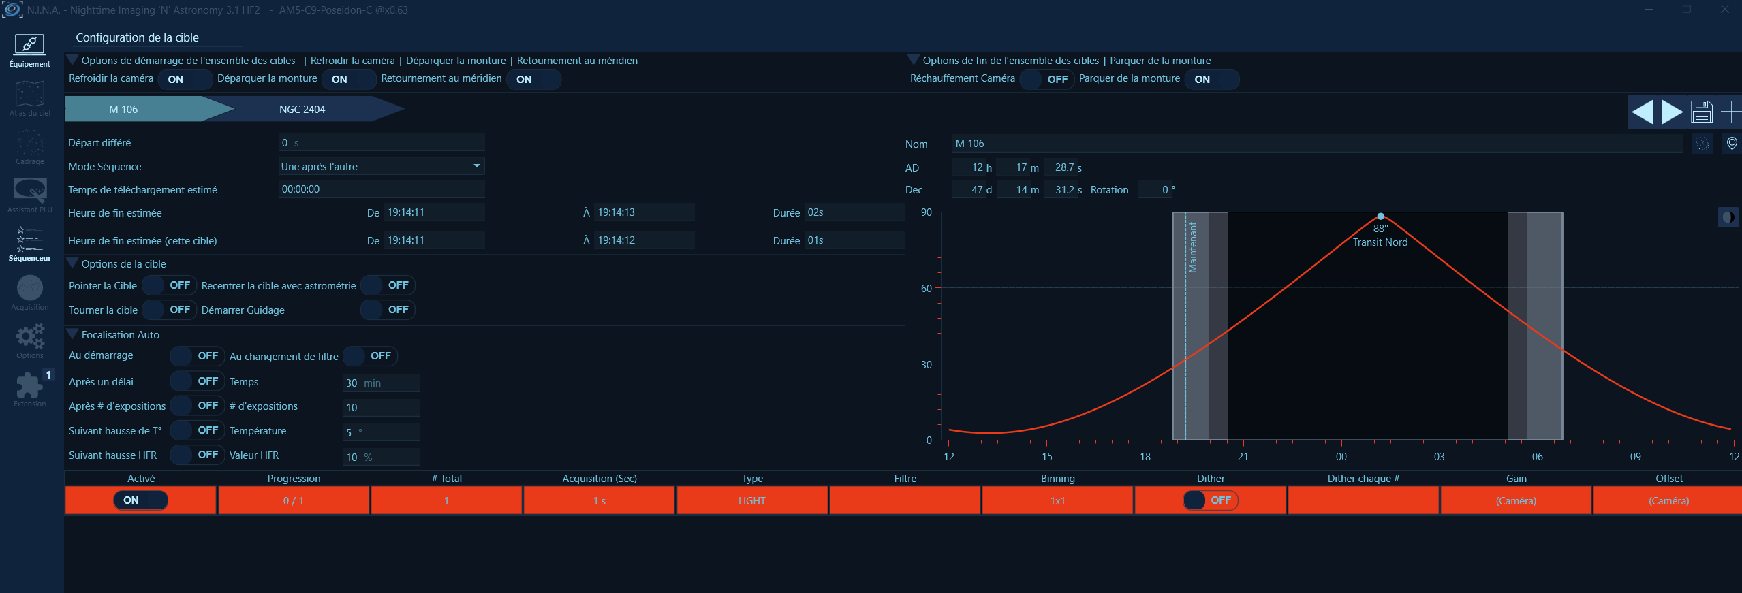Toggle Retournement au méridien switch
1742x593 pixels.
coord(533,79)
